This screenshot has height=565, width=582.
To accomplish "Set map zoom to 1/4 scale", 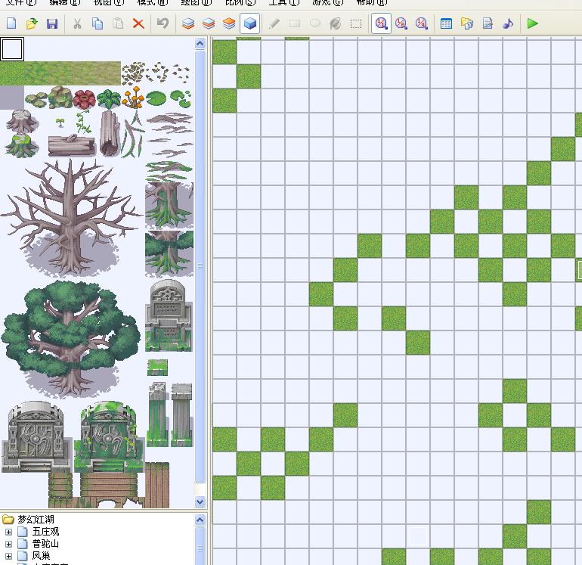I will pyautogui.click(x=422, y=23).
